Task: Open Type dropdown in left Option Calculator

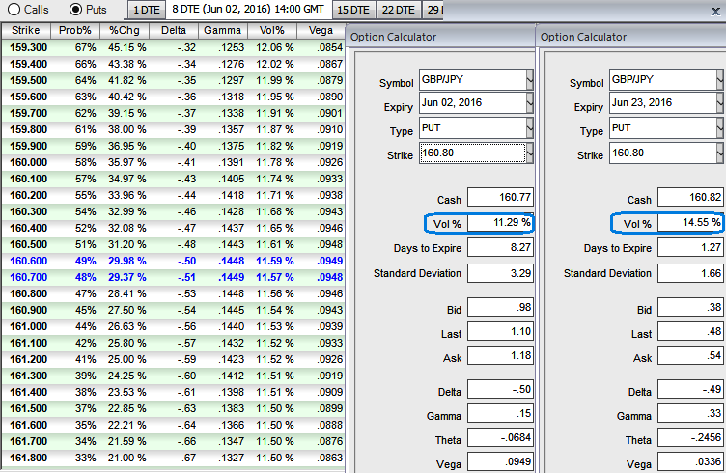Action: [x=530, y=127]
